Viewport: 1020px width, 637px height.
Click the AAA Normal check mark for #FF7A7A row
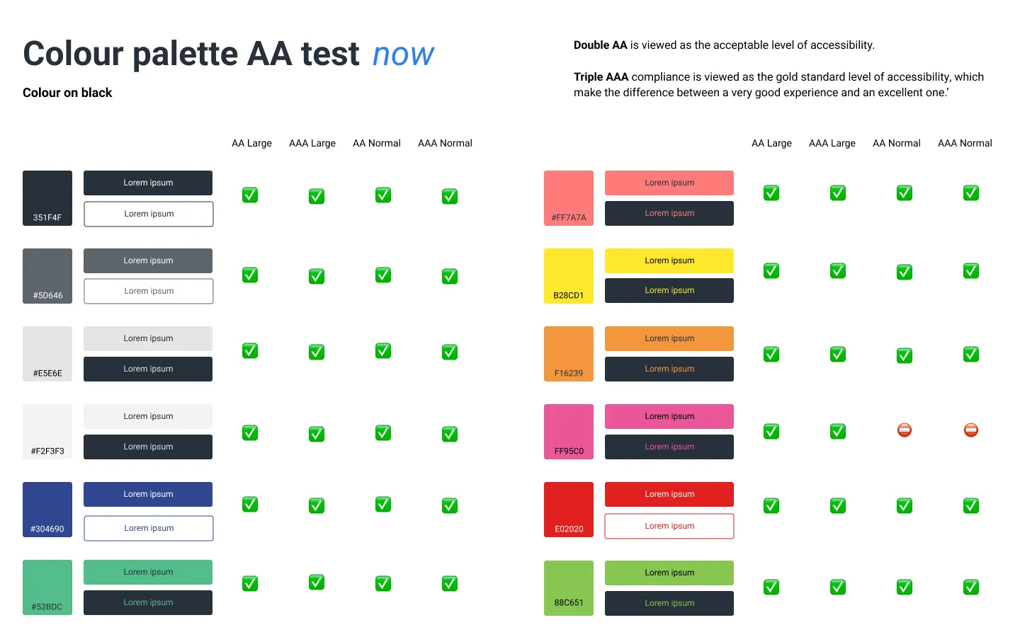[x=971, y=193]
